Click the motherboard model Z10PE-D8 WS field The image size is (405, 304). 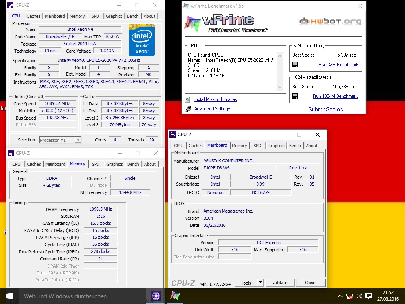pos(239,168)
